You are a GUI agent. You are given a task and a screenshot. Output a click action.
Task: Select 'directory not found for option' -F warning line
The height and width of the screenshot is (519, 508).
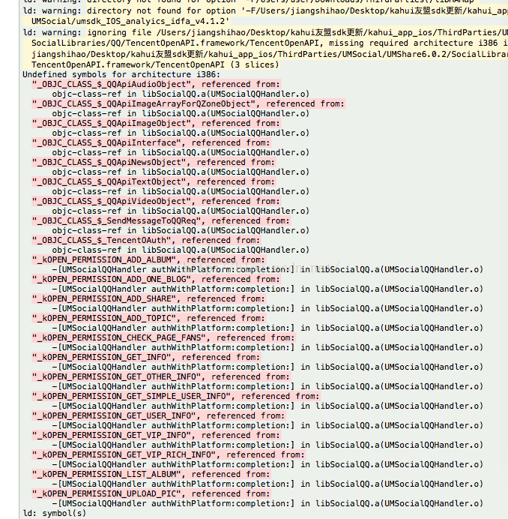tap(264, 11)
